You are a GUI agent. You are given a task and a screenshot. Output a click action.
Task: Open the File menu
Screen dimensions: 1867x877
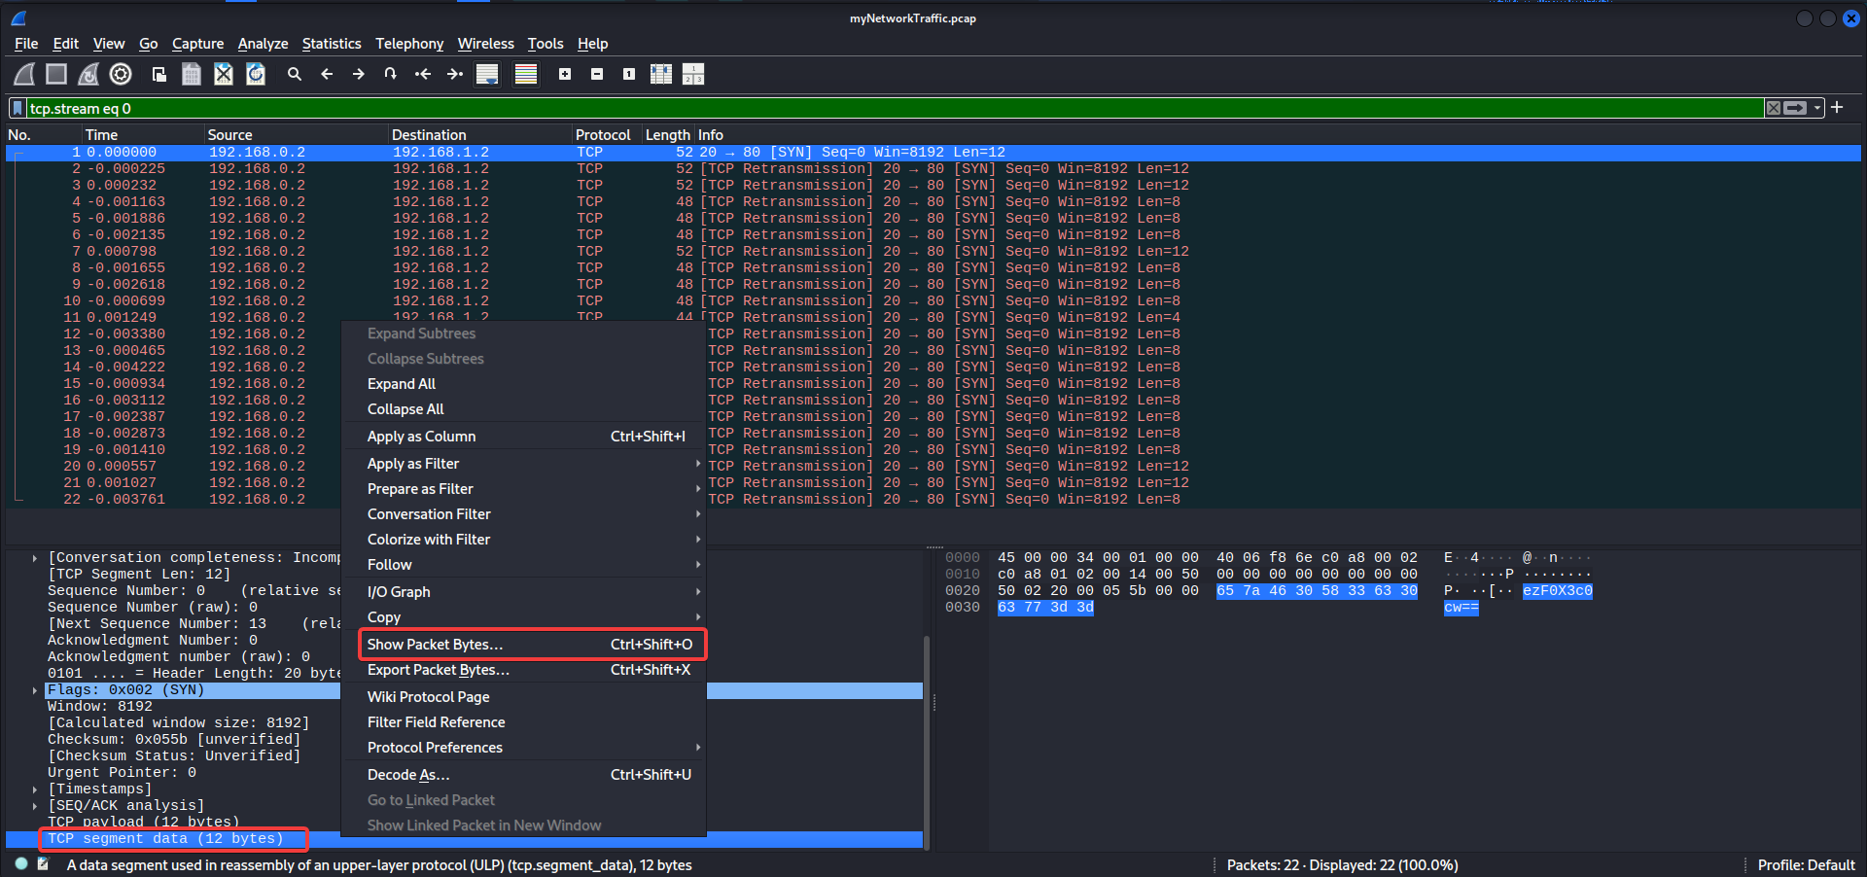tap(26, 44)
